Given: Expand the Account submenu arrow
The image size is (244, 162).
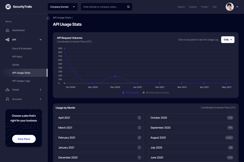Looking at the screenshot, I should (41, 99).
